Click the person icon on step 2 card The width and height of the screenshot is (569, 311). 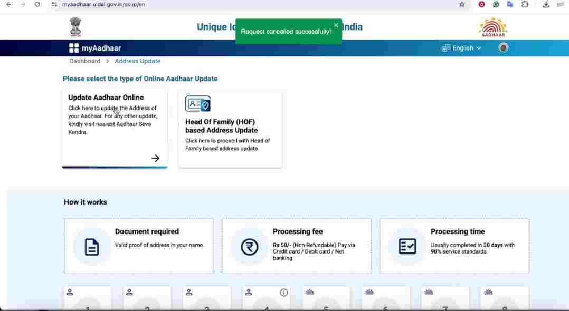(129, 292)
